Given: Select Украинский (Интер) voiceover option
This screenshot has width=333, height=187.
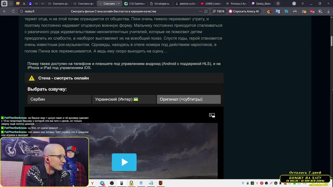Looking at the screenshot, I should pos(124,99).
